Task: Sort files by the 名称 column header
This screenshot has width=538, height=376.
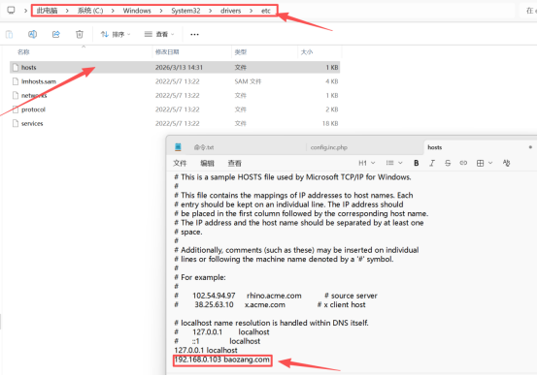Action: pos(23,52)
